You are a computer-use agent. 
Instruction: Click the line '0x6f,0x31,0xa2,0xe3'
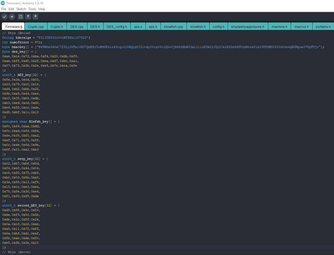21,149
